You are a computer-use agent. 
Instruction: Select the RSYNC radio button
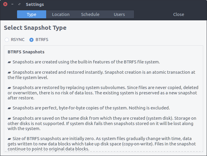tap(7, 40)
